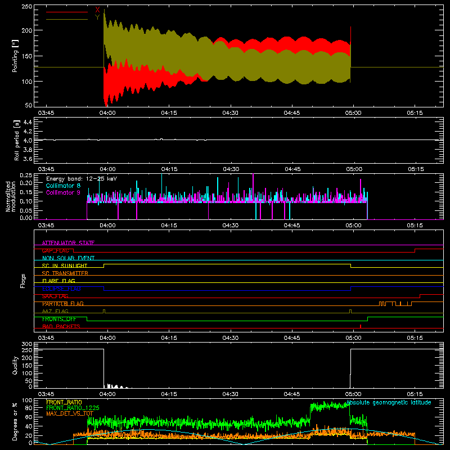Viewport: 450px width, 450px height.
Task: Click the GAP_FLAG label
Action: coord(55,250)
